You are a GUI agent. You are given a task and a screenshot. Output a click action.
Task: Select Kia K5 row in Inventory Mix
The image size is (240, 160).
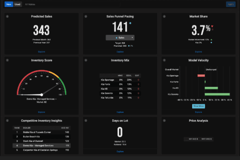(x=120, y=89)
